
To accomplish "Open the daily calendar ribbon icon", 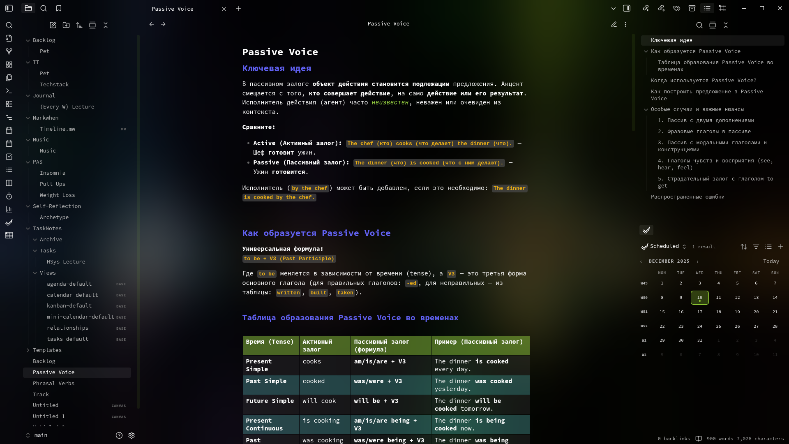I will pos(9,130).
